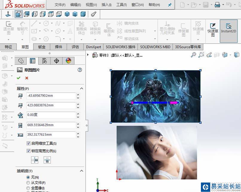Open the New document dropdown arrow

point(188,5)
